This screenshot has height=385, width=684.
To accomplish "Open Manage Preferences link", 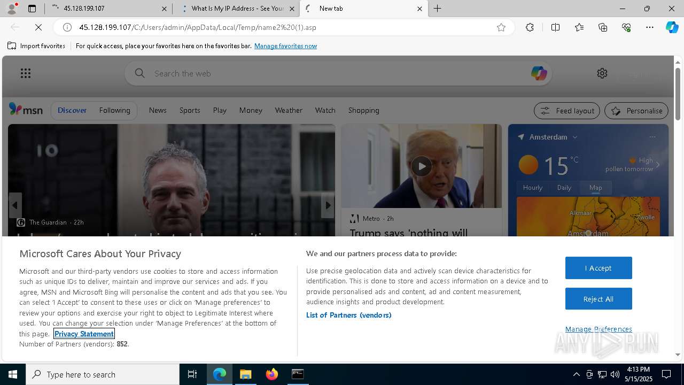I will (x=598, y=329).
